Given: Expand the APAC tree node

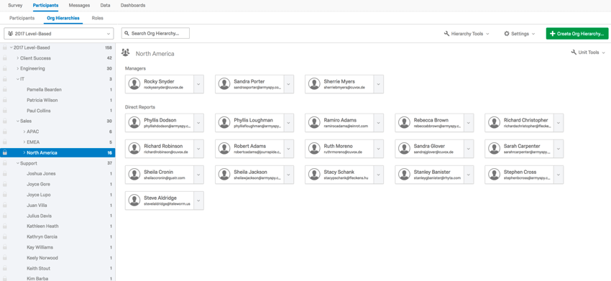Looking at the screenshot, I should tap(24, 132).
